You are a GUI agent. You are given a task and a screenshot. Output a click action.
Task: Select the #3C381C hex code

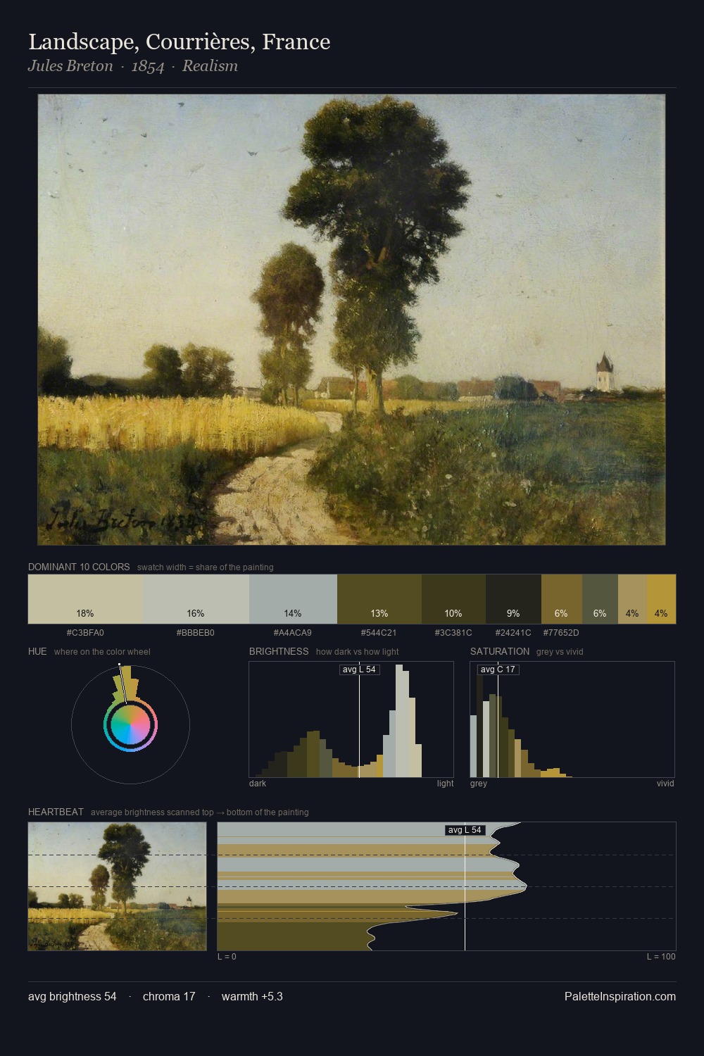(x=453, y=633)
